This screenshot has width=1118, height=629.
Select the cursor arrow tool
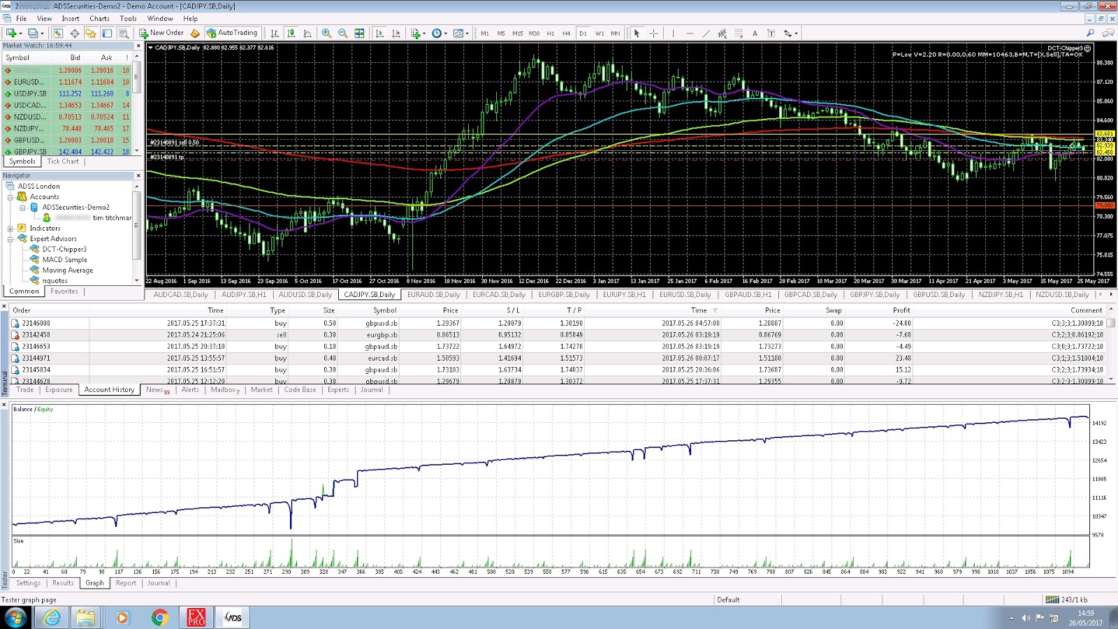(637, 33)
